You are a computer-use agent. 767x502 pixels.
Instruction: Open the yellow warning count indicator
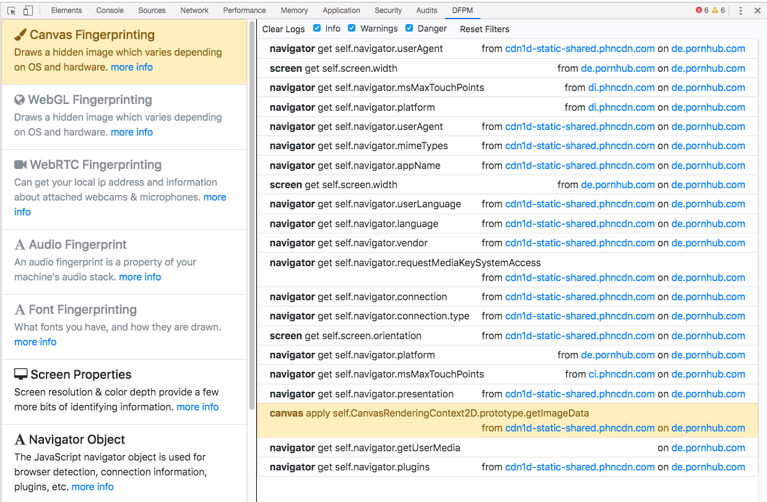(x=719, y=11)
